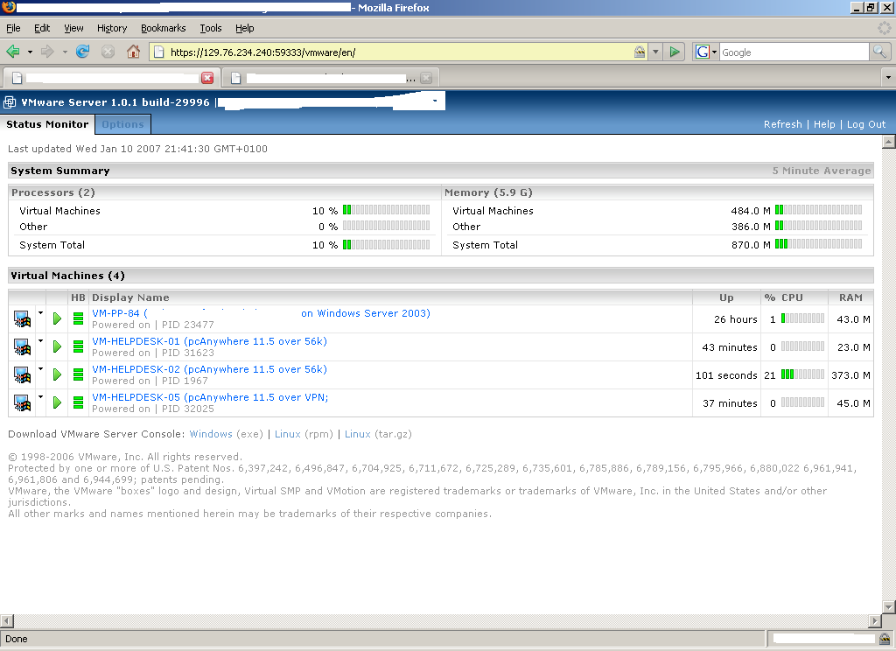Toggle power state of VM-HELPDESK-01 via play icon
The width and height of the screenshot is (896, 651).
[x=58, y=347]
